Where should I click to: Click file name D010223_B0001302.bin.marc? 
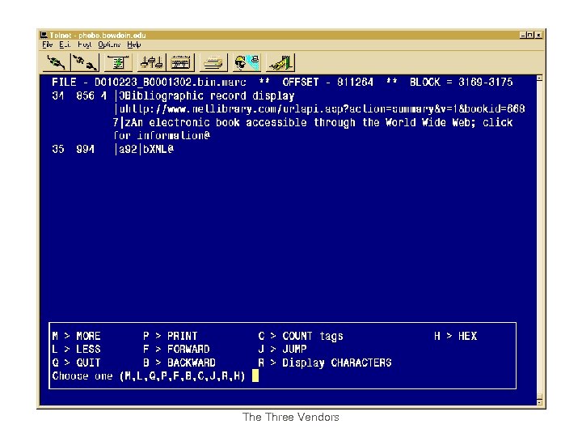point(171,82)
